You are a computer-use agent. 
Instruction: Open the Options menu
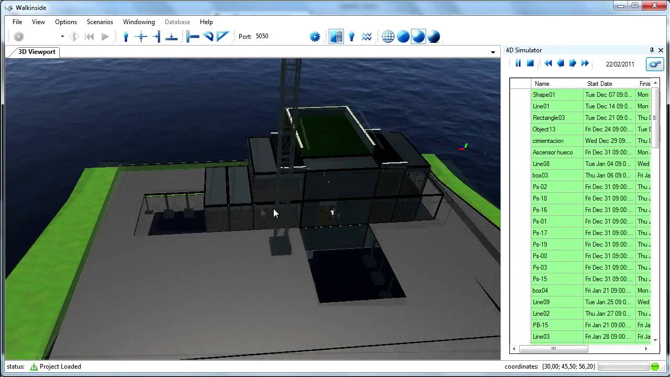click(66, 22)
